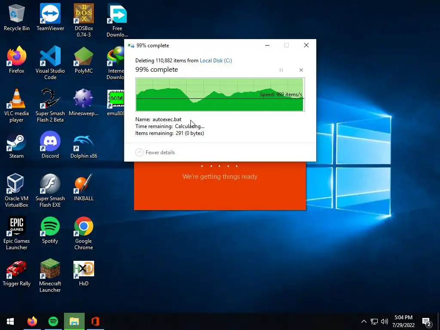
Task: Select the HxD hex editor icon
Action: tap(84, 273)
